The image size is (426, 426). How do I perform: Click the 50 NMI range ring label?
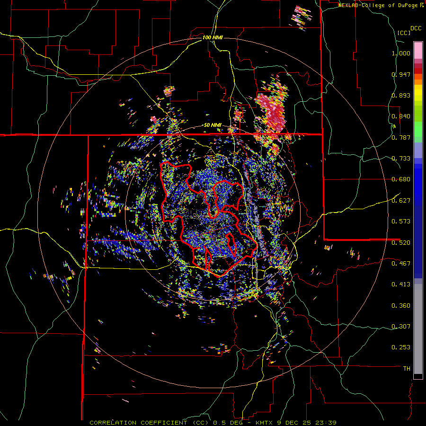pyautogui.click(x=213, y=125)
